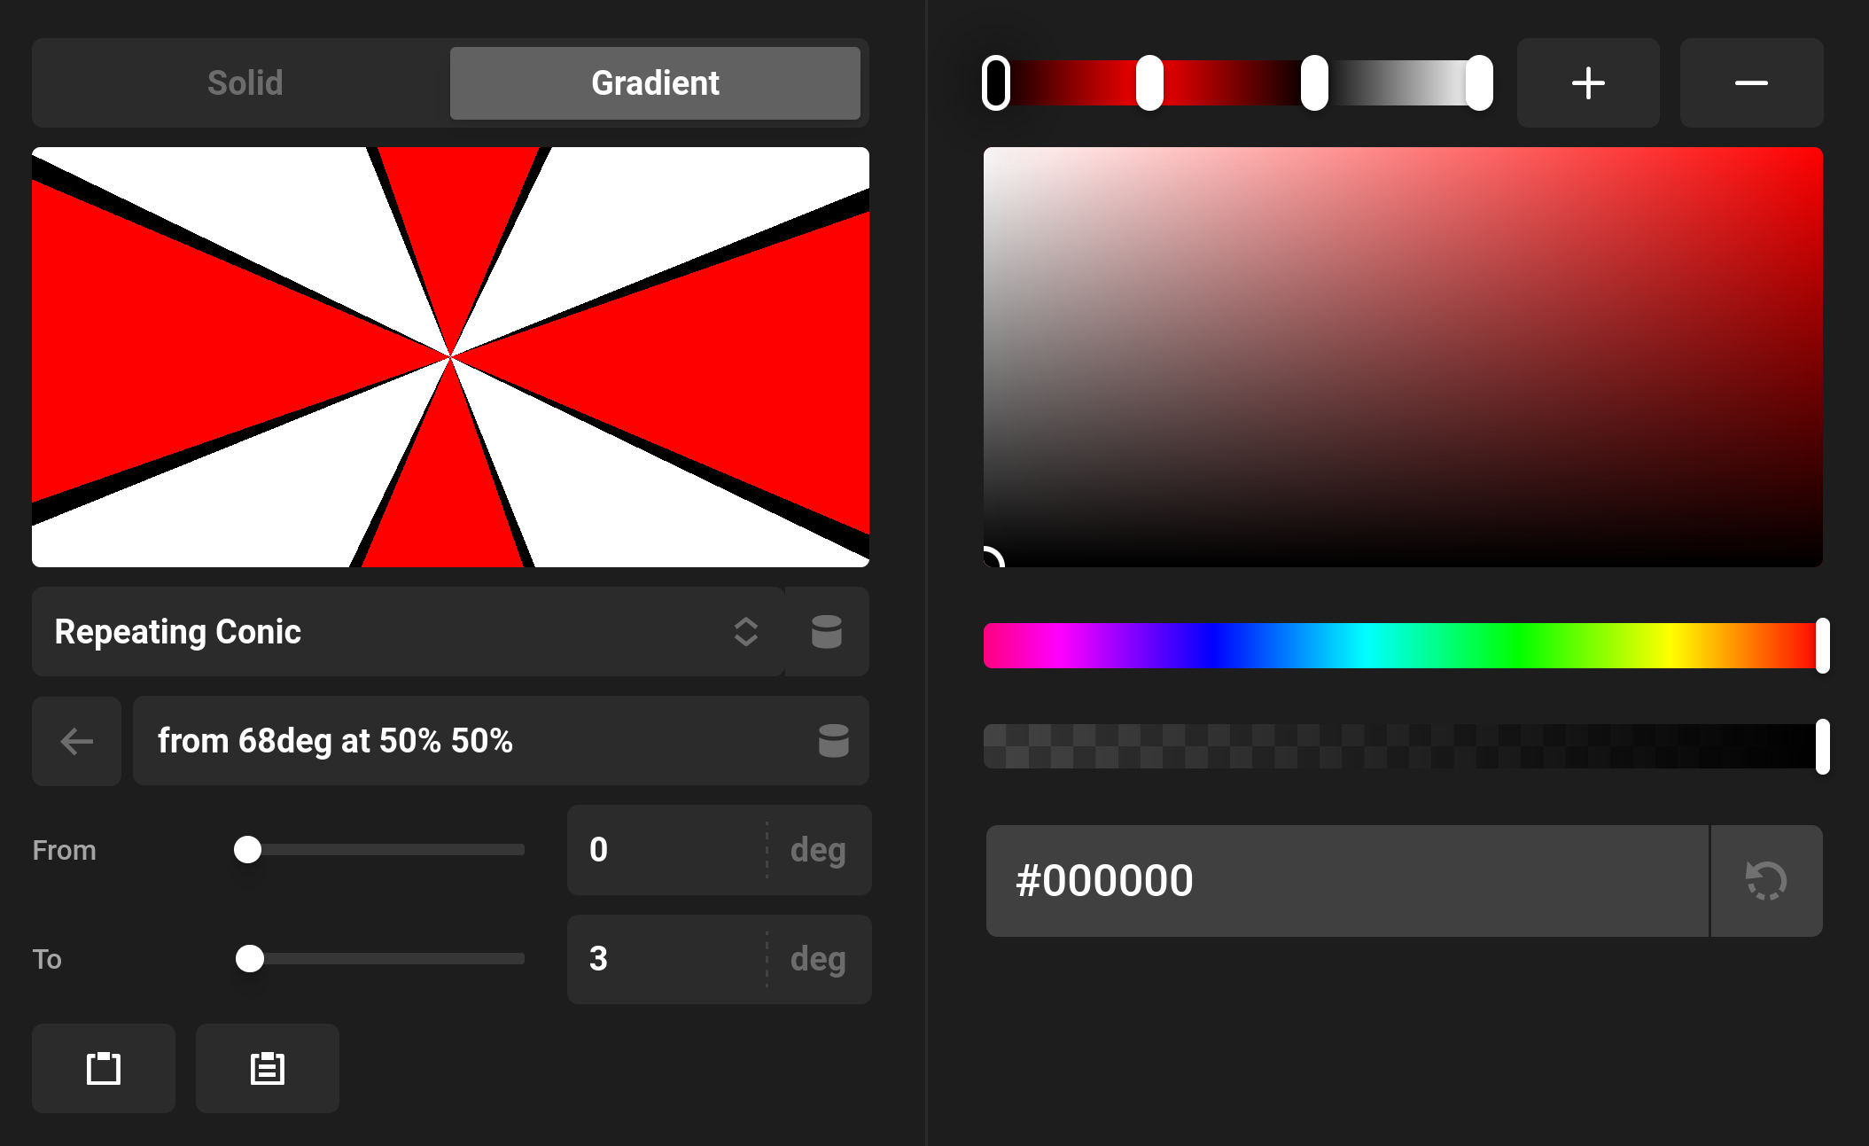Remove a gradient stop with the minus icon

pos(1750,83)
